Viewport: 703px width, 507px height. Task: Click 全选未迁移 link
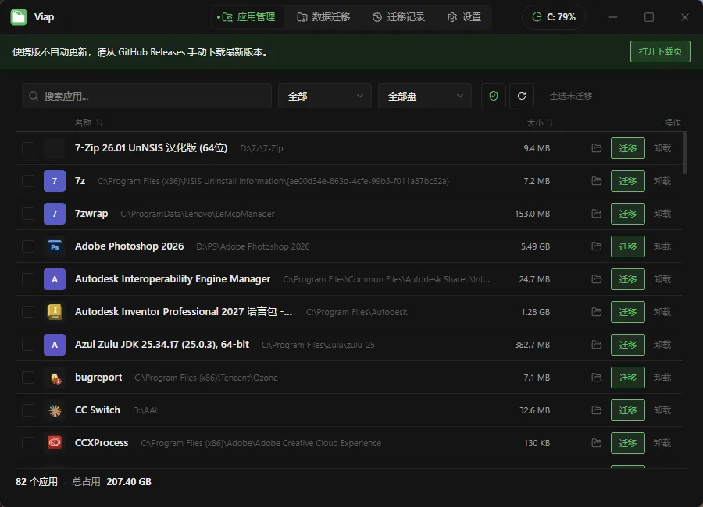tap(571, 96)
